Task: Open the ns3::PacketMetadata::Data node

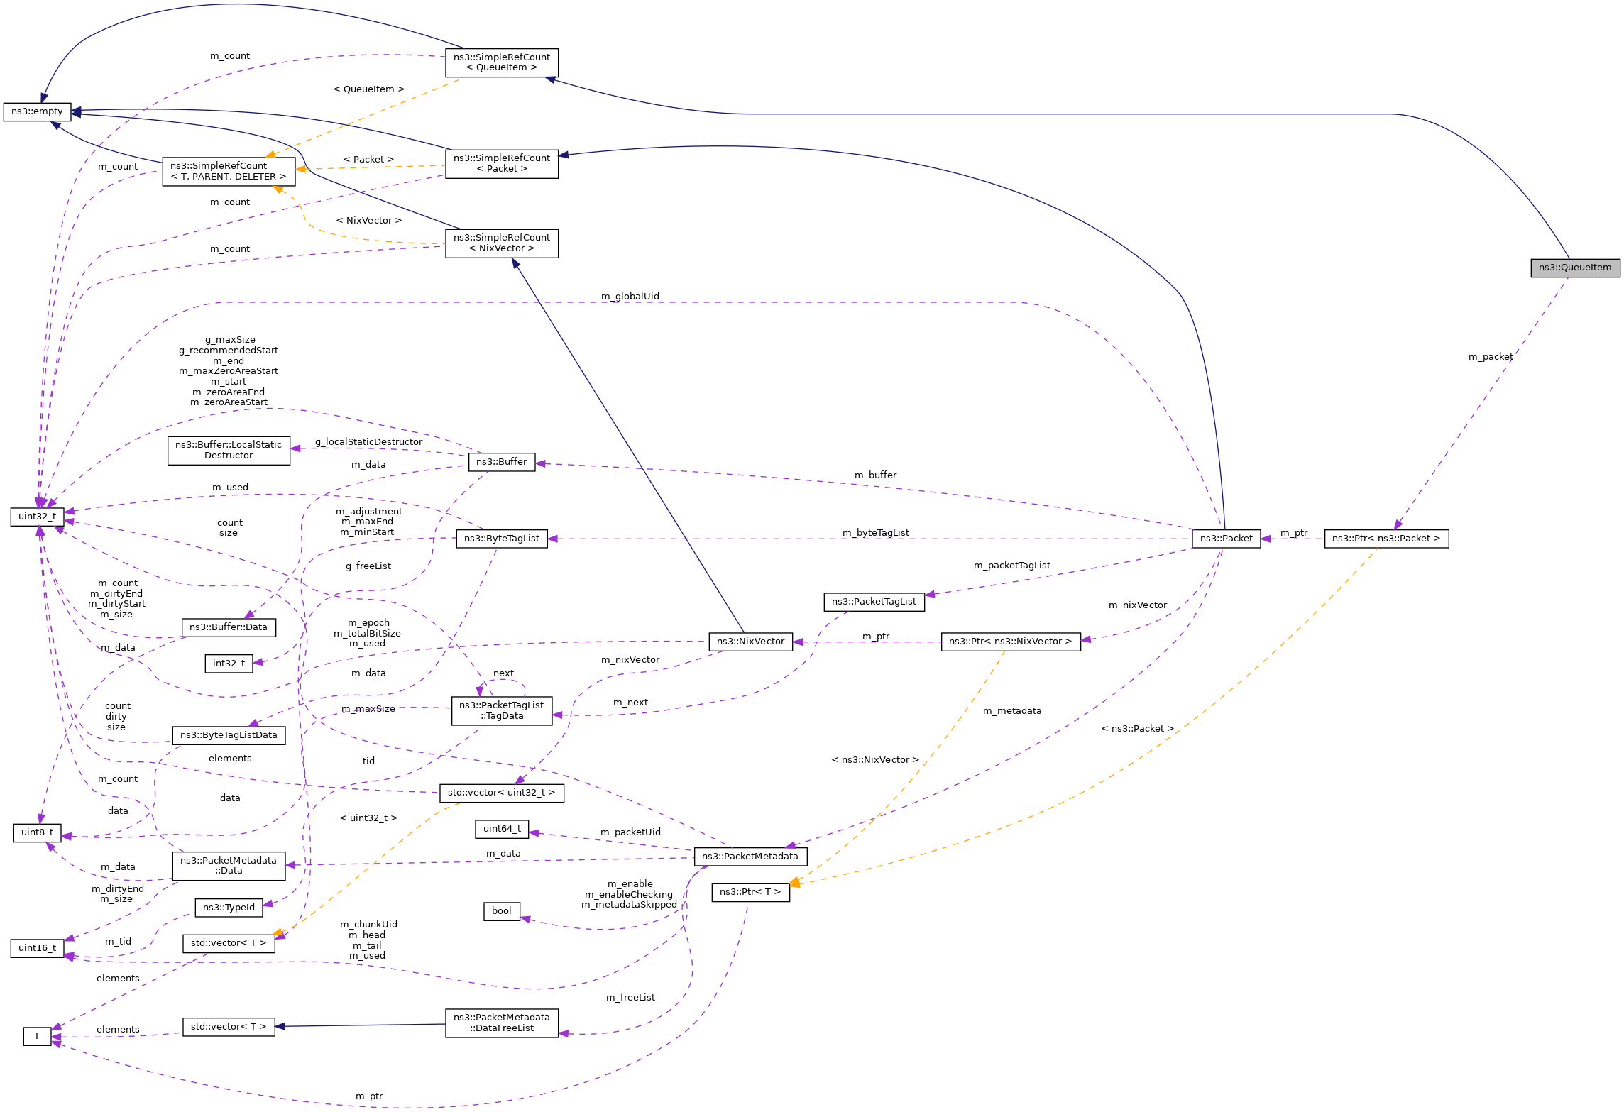Action: click(229, 866)
